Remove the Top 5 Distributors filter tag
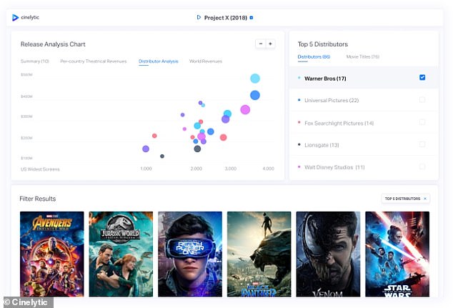Viewport: 453px width, 308px height. [425, 198]
